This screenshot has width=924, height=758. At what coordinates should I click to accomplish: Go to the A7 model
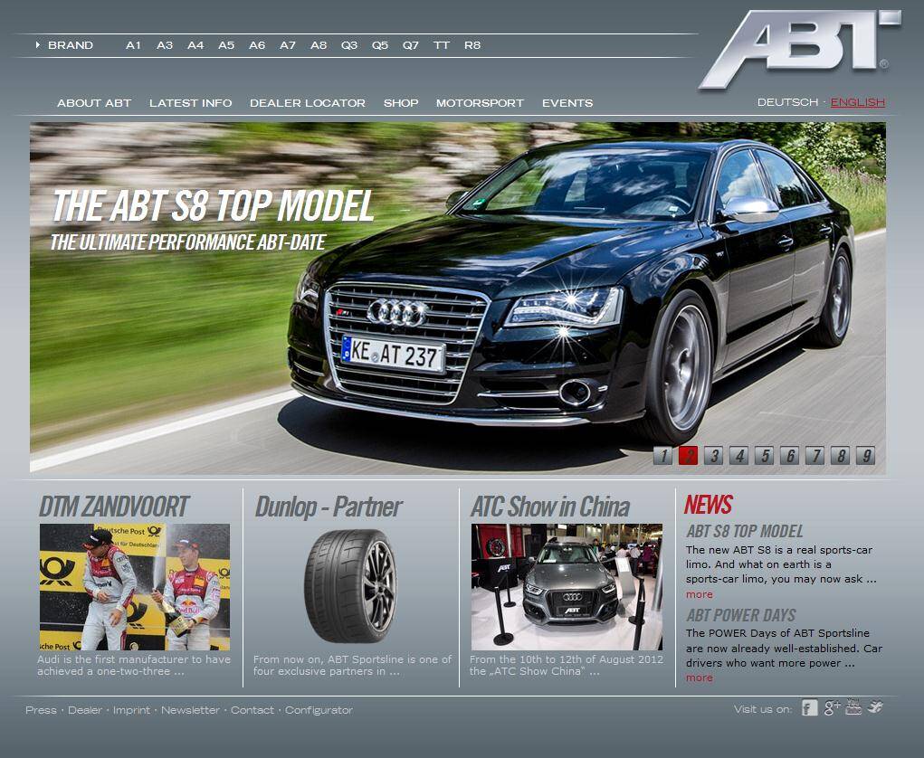288,45
